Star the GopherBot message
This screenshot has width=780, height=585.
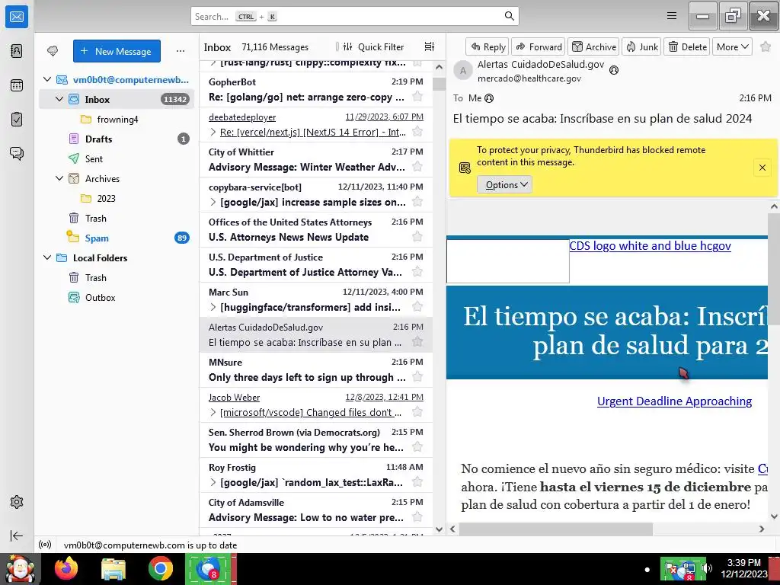pyautogui.click(x=417, y=97)
